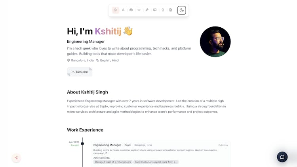Click the Apr 2025 timeline dot

coord(82,144)
